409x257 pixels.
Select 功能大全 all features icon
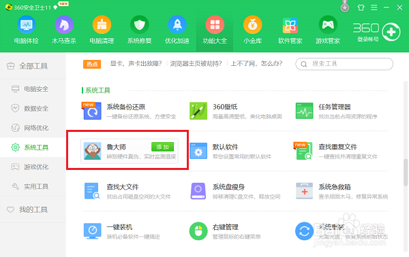point(215,24)
